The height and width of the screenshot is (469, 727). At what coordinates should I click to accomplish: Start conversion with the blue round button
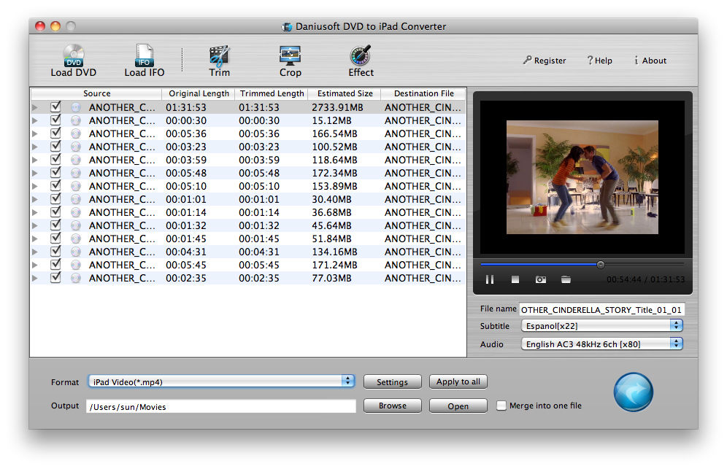pos(634,392)
